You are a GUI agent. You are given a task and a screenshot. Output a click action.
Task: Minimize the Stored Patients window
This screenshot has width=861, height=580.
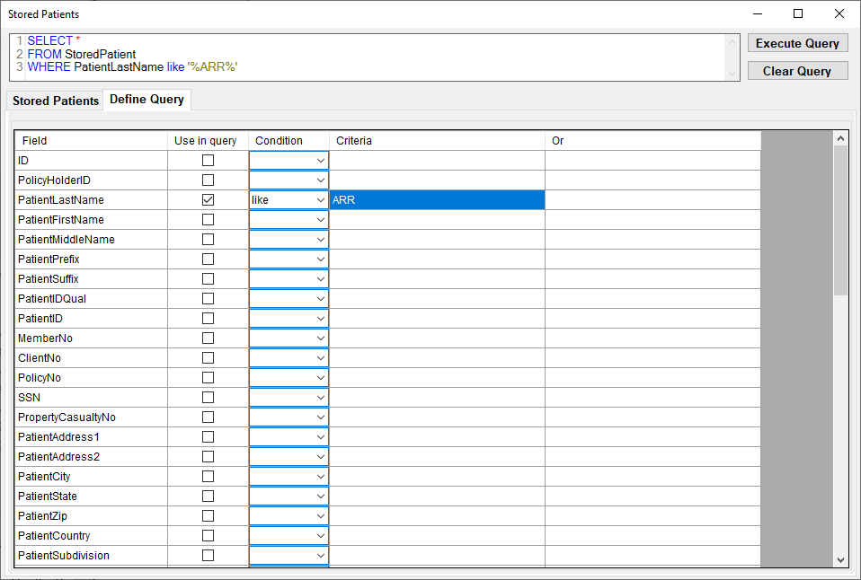(x=758, y=13)
